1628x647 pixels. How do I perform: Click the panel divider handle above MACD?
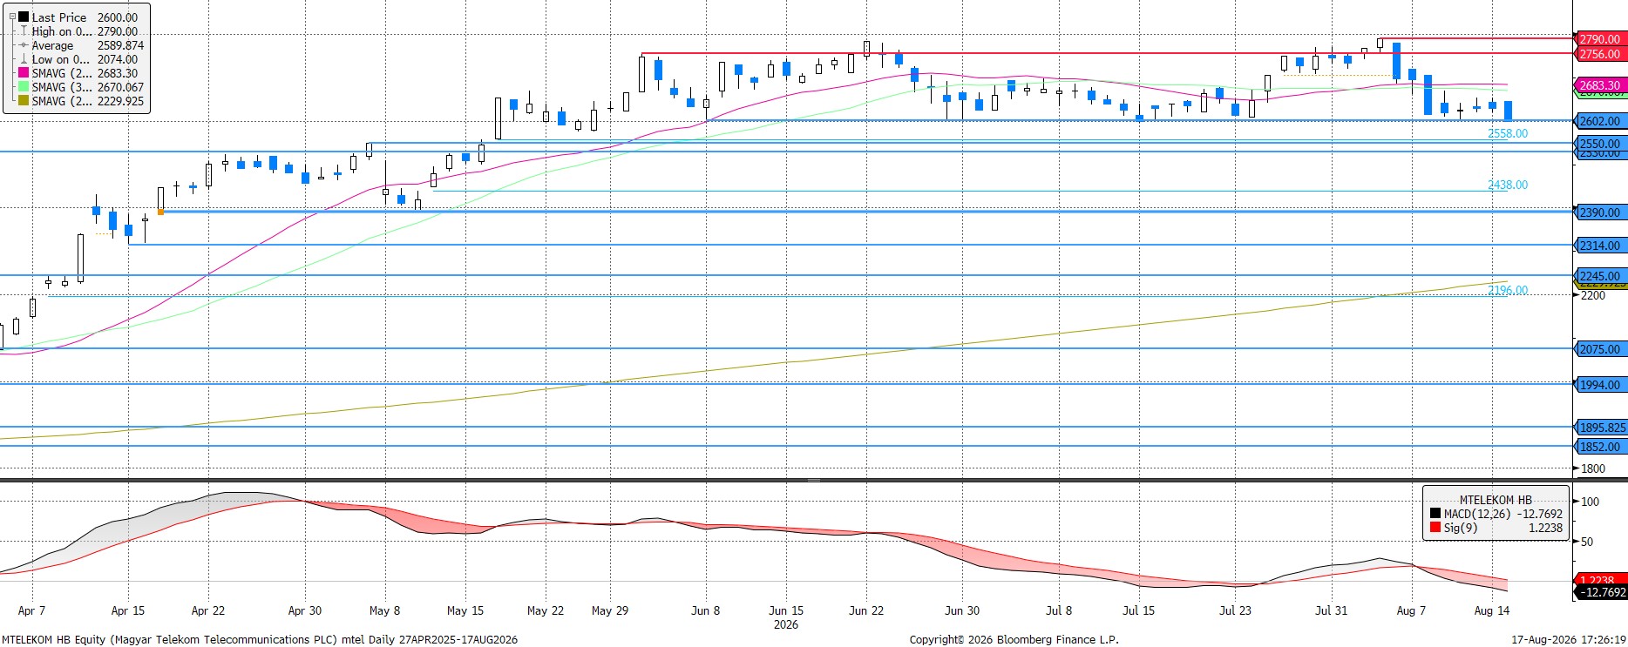814,480
